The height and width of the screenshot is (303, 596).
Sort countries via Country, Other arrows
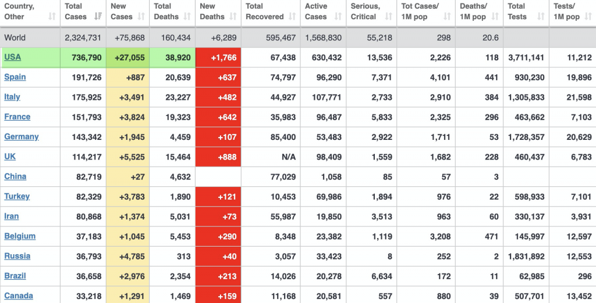pyautogui.click(x=52, y=17)
